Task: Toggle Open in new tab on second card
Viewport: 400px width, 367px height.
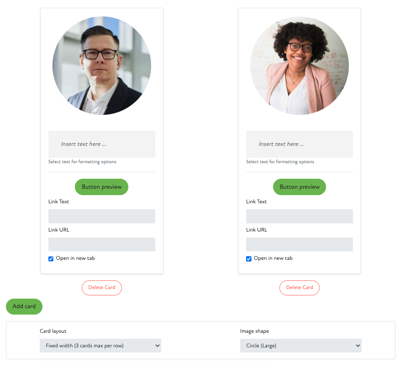Action: pos(249,259)
